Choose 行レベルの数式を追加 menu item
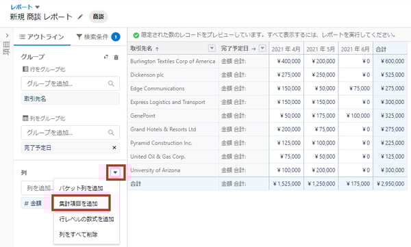Viewport: 411px width, 247px height. [x=86, y=219]
